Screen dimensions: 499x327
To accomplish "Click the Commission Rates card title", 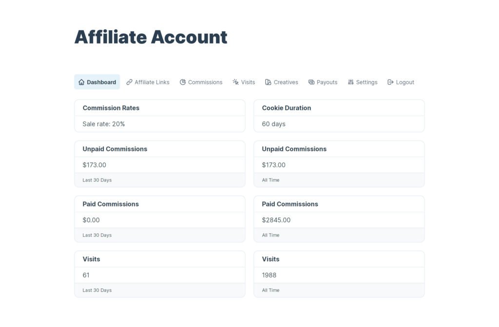I will [x=111, y=108].
